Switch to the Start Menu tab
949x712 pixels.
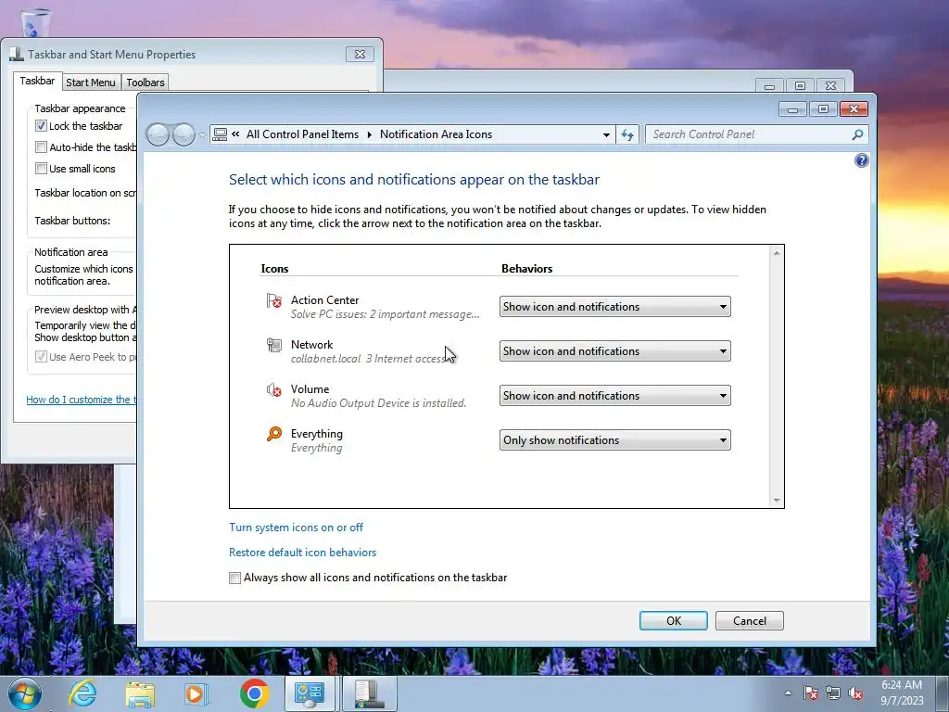coord(91,83)
